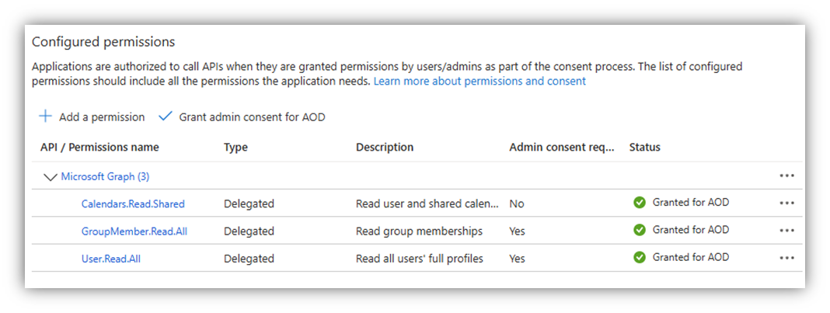Screen dimensions: 830x313
Task: Click the plus icon for Add a permission
Action: coord(46,117)
